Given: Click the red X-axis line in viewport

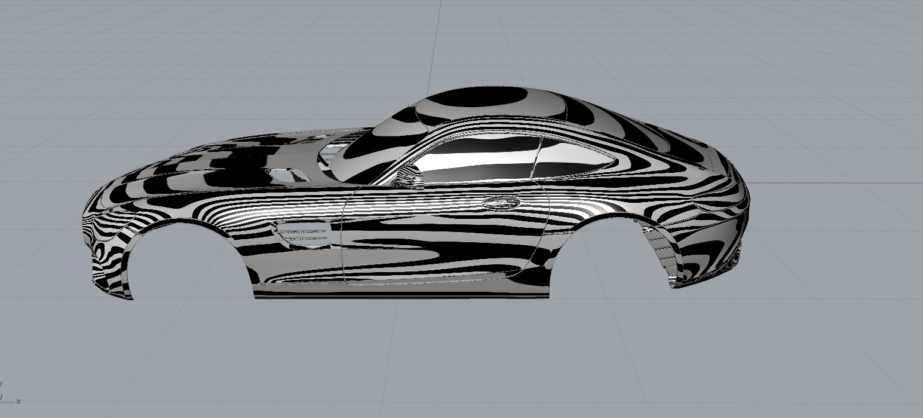Looking at the screenshot, I should click(835, 183).
